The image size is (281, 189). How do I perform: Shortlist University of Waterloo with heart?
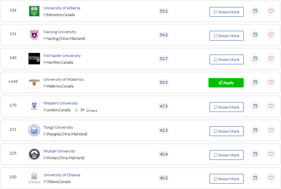click(x=270, y=83)
